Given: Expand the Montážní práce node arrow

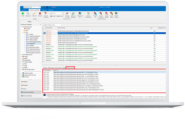Looking at the screenshot, I should (22, 55).
